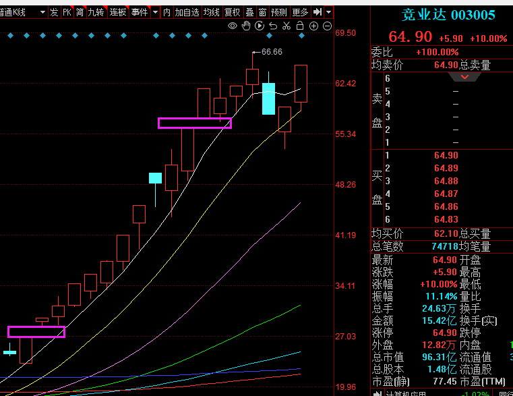The width and height of the screenshot is (513, 396).
Task: Click 总手 value 24.63万
Action: point(439,308)
